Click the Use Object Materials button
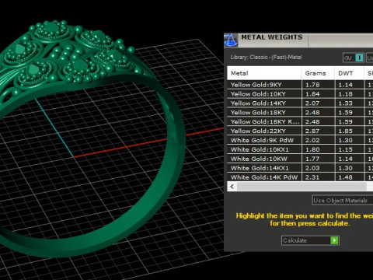 pos(342,200)
